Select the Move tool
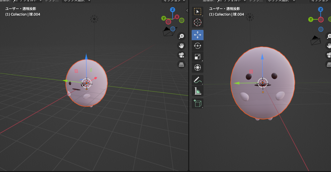This screenshot has width=331, height=172. click(198, 35)
